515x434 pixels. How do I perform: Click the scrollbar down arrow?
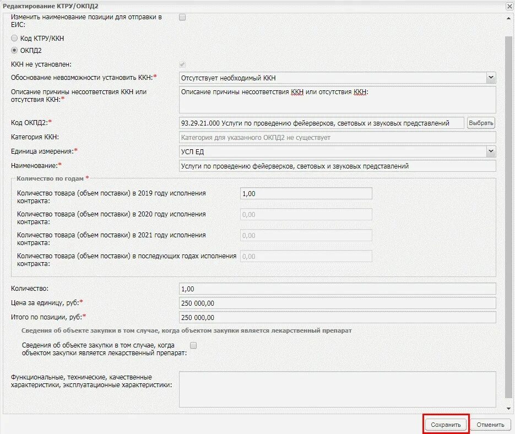click(x=508, y=409)
